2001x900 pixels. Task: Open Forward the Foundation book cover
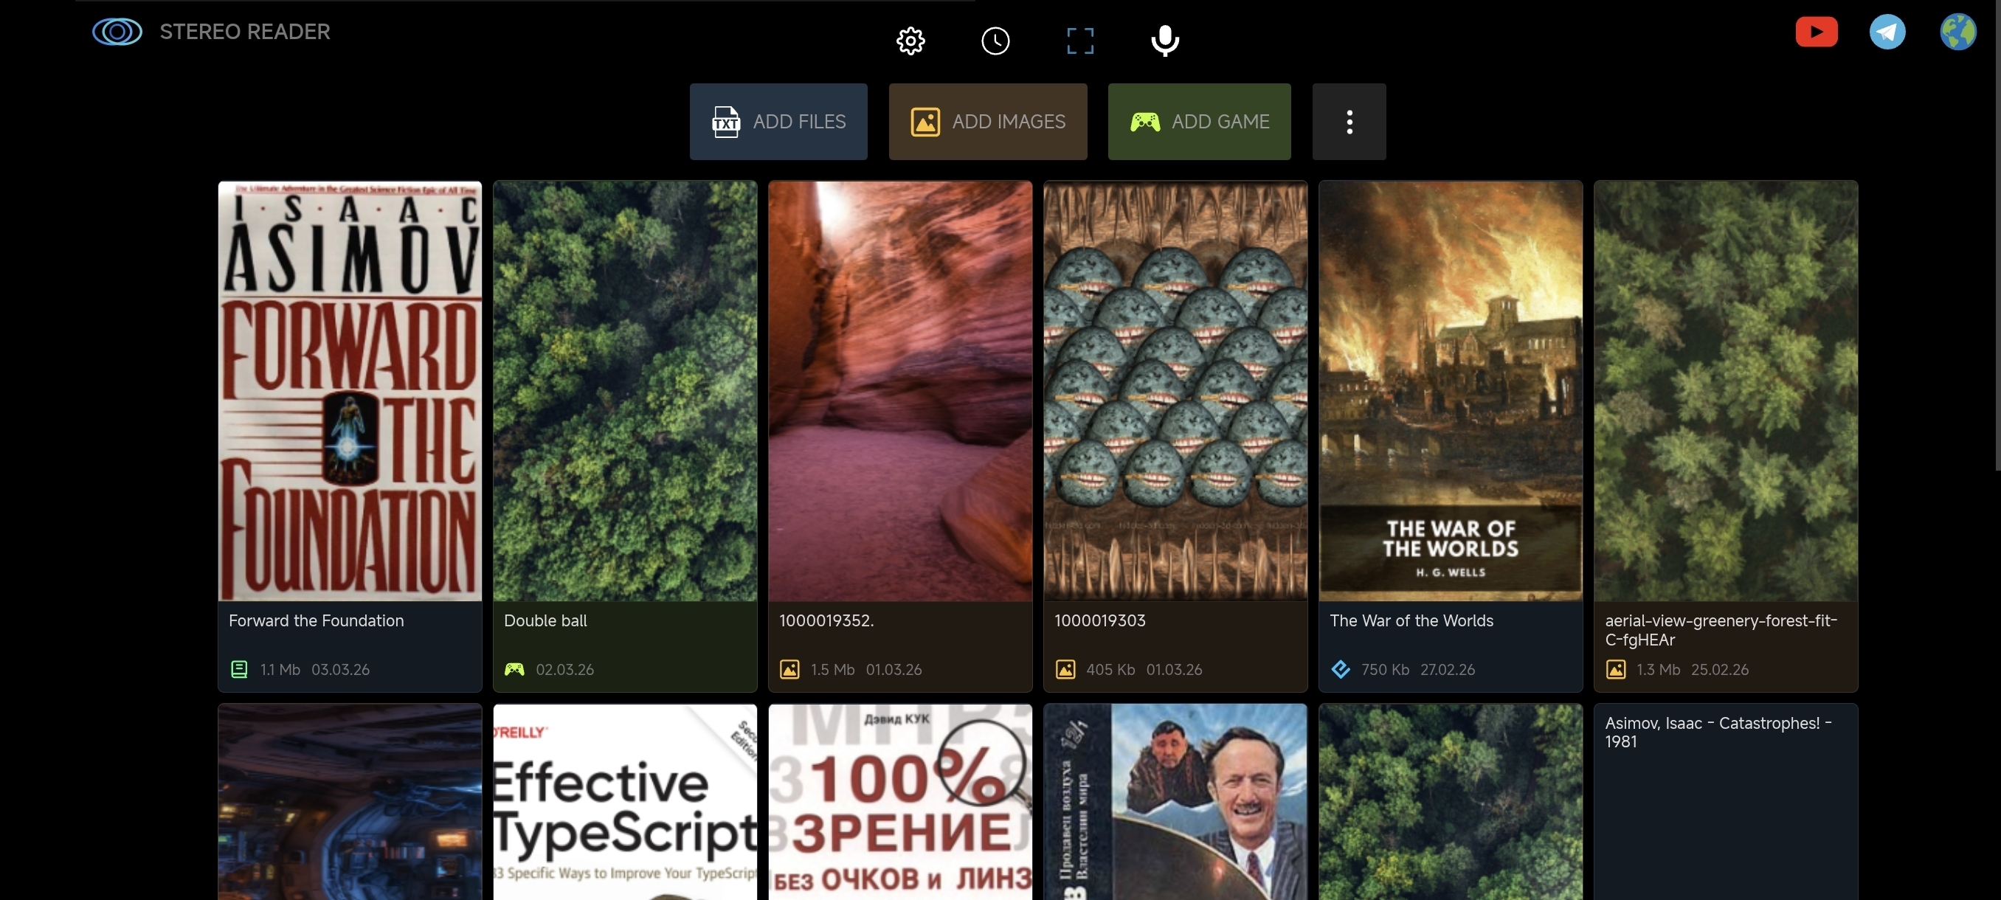350,390
